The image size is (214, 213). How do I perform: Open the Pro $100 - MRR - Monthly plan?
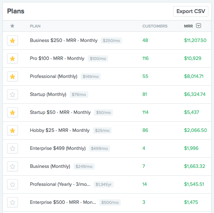57,59
